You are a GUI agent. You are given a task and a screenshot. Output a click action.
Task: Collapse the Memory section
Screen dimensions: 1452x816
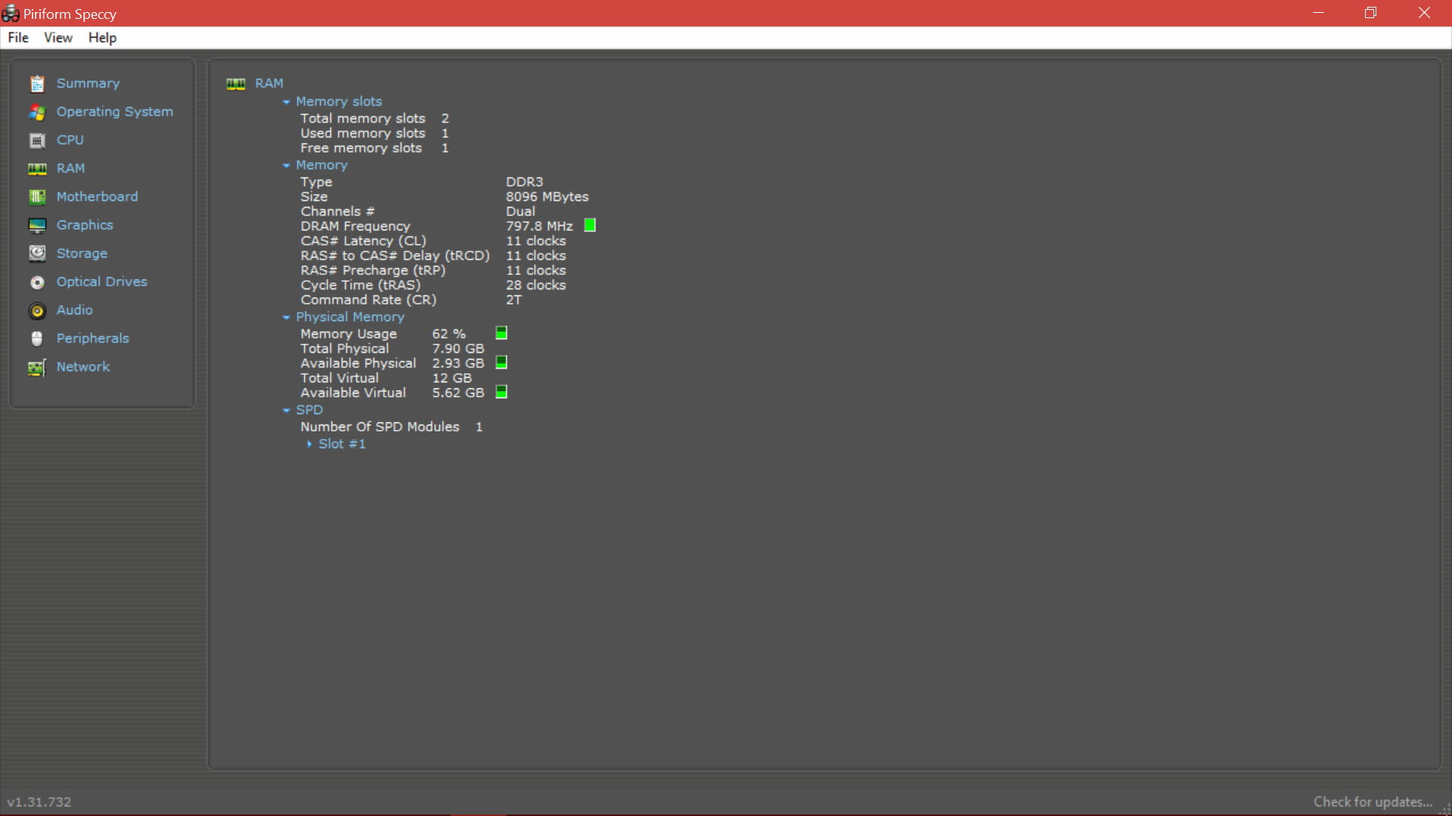click(287, 165)
